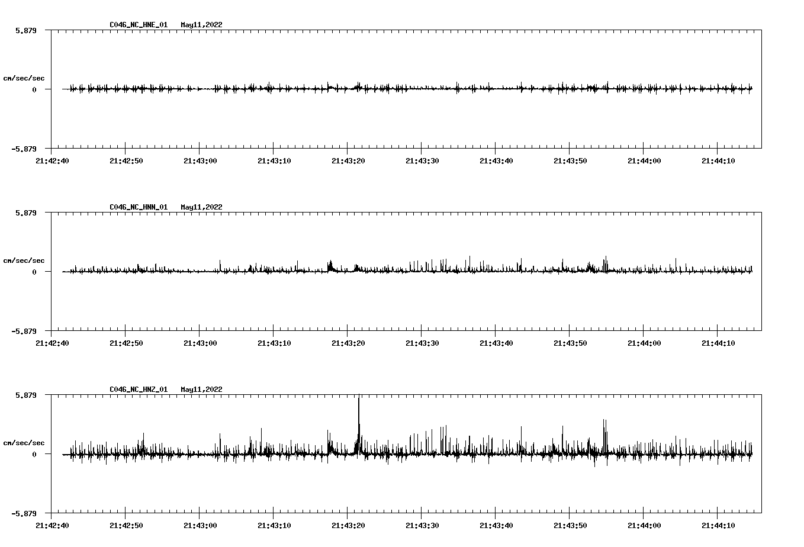Viewport: 804px width, 547px height.
Task: Click the 5.879 upper limit on the HNE chart
Action: [x=26, y=30]
